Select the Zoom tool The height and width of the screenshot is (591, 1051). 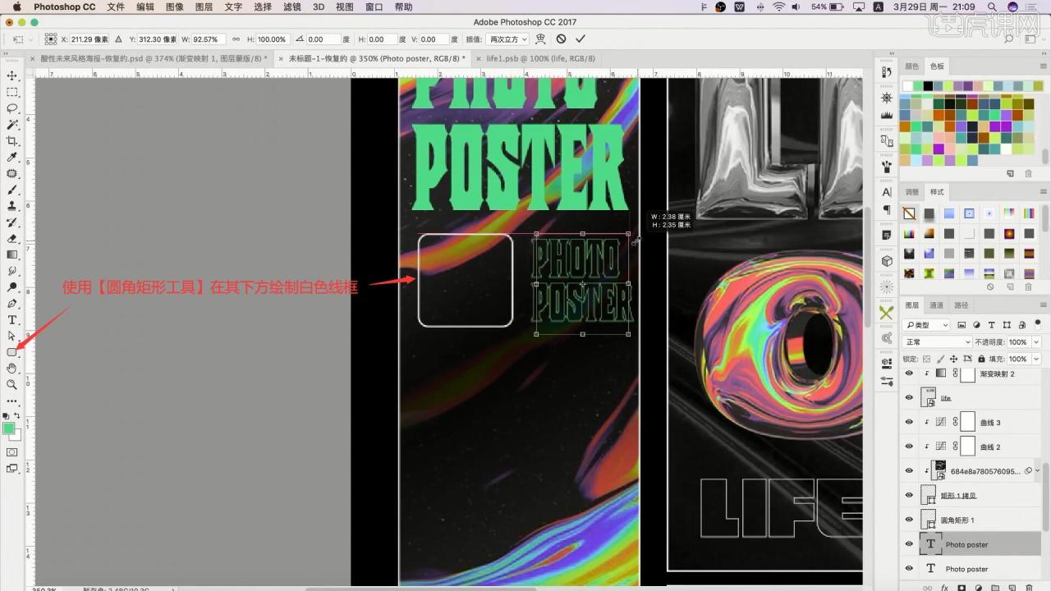coord(12,384)
